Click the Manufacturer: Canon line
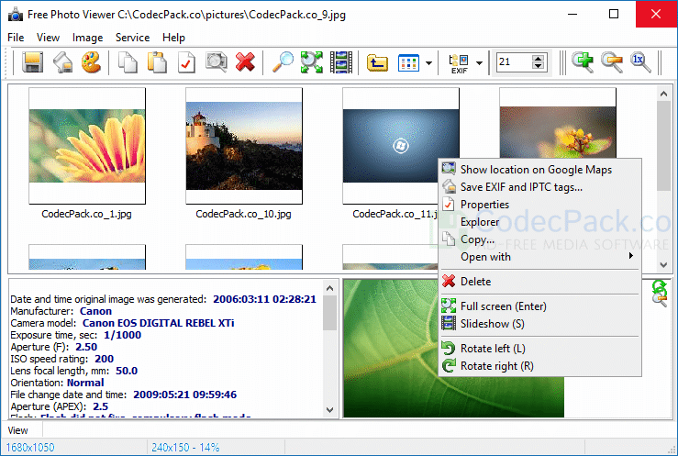This screenshot has width=678, height=456. pos(61,311)
